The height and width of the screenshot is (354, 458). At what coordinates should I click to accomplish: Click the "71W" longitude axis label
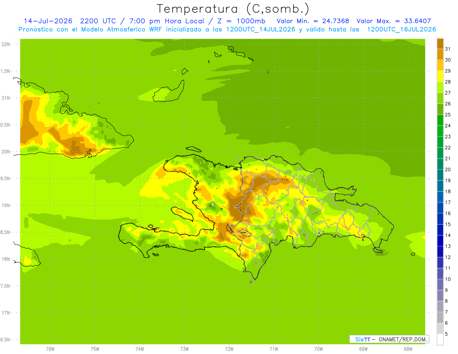click(x=274, y=349)
